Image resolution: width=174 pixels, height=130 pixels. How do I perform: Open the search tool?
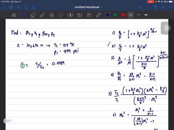pyautogui.click(x=18, y=7)
